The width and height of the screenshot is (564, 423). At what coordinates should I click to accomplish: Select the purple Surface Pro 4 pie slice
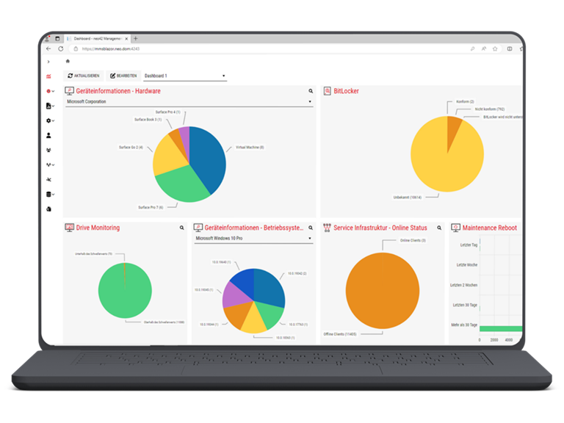click(185, 140)
